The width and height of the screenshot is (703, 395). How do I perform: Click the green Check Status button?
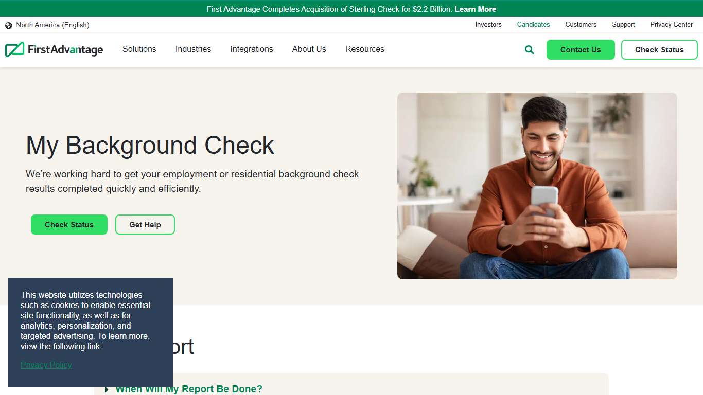tap(69, 224)
